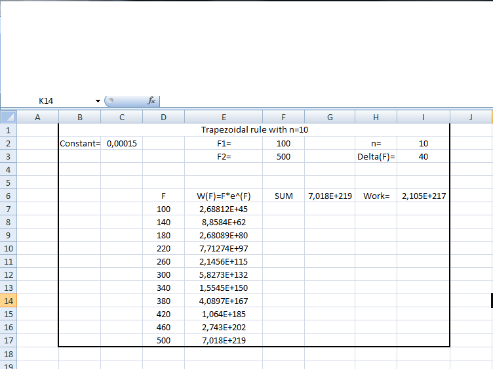Click the Delta(F)= value cell 40
The width and height of the screenshot is (493, 369).
click(423, 156)
